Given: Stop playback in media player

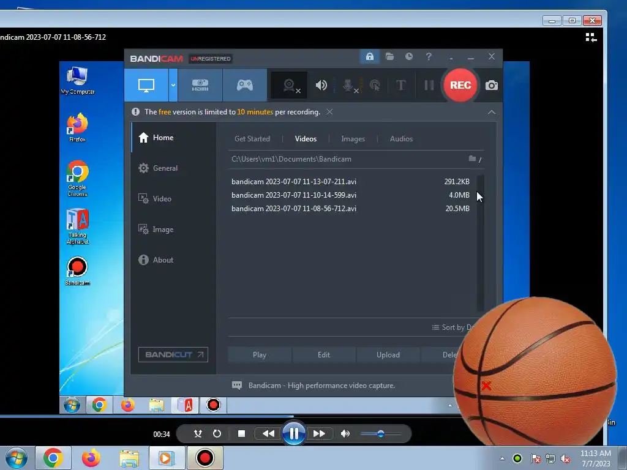Looking at the screenshot, I should pyautogui.click(x=241, y=434).
